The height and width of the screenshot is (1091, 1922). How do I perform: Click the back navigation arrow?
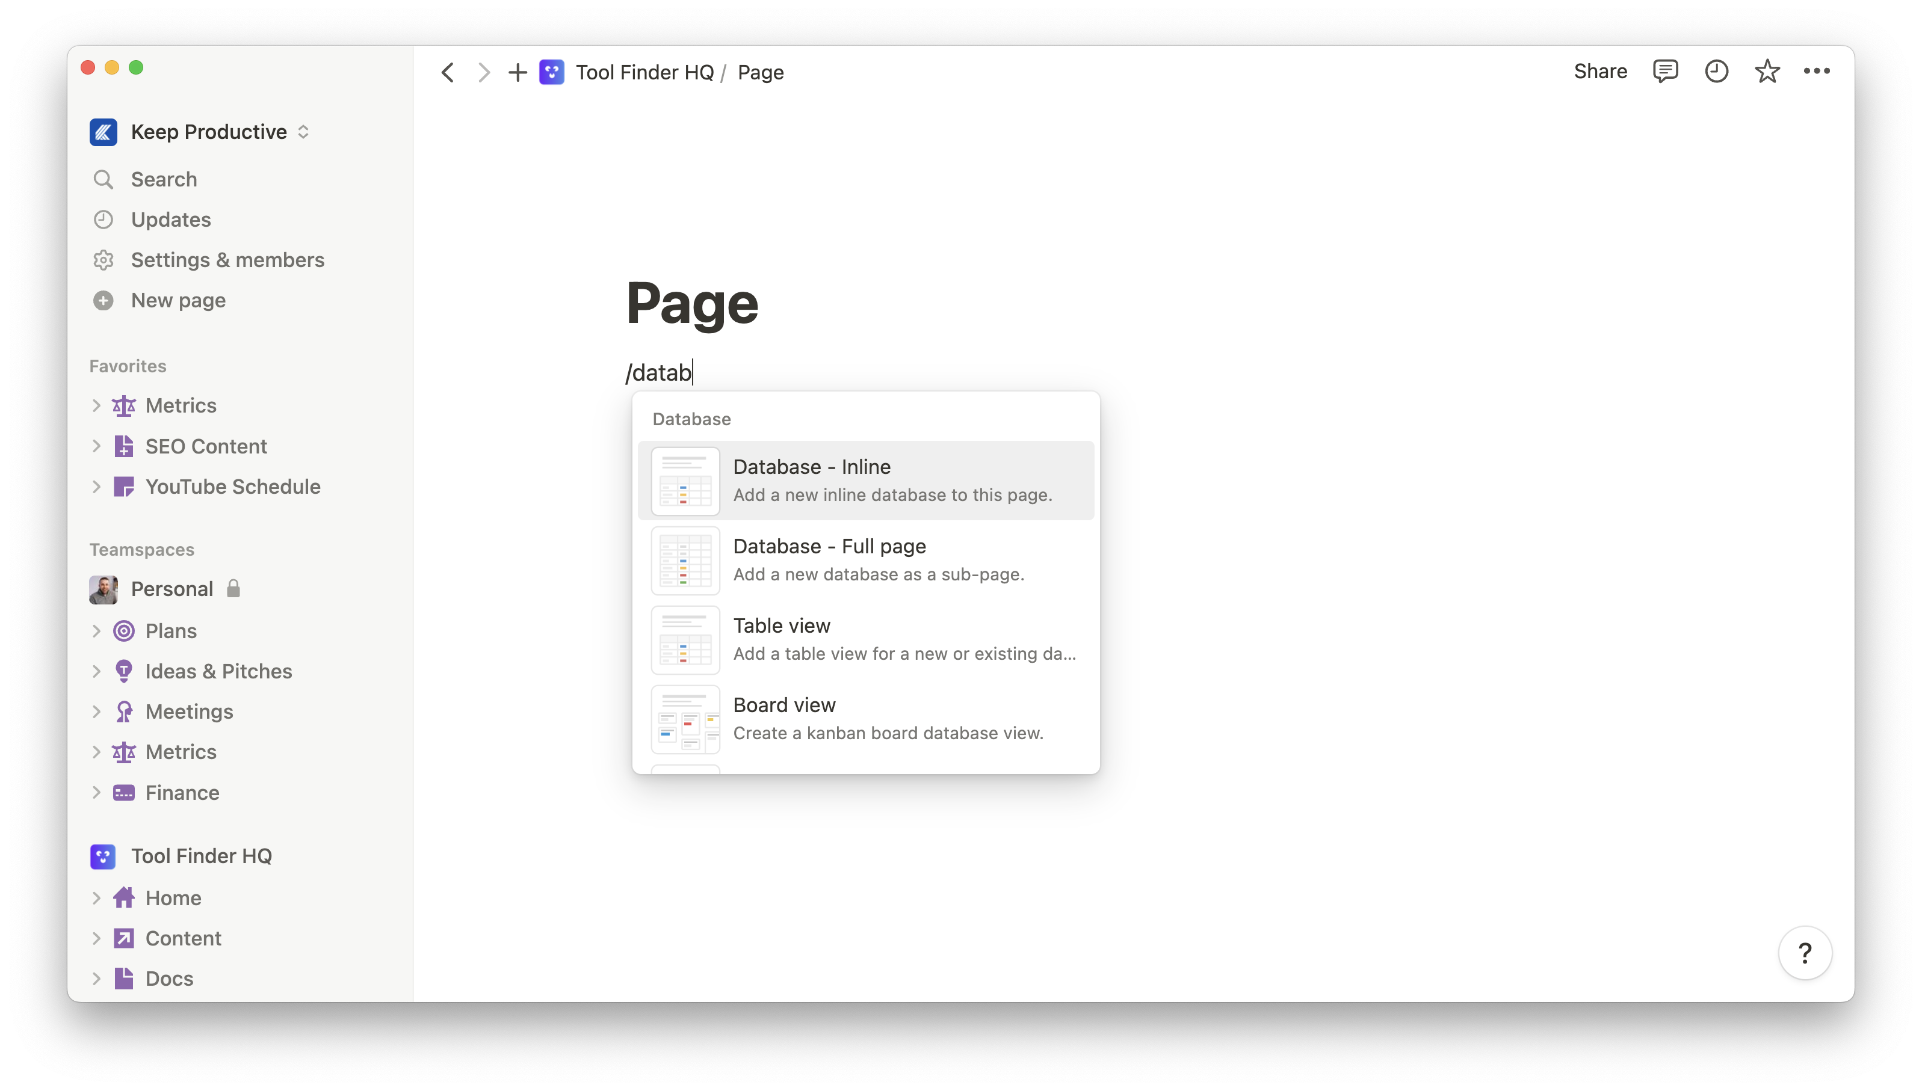[x=448, y=72]
